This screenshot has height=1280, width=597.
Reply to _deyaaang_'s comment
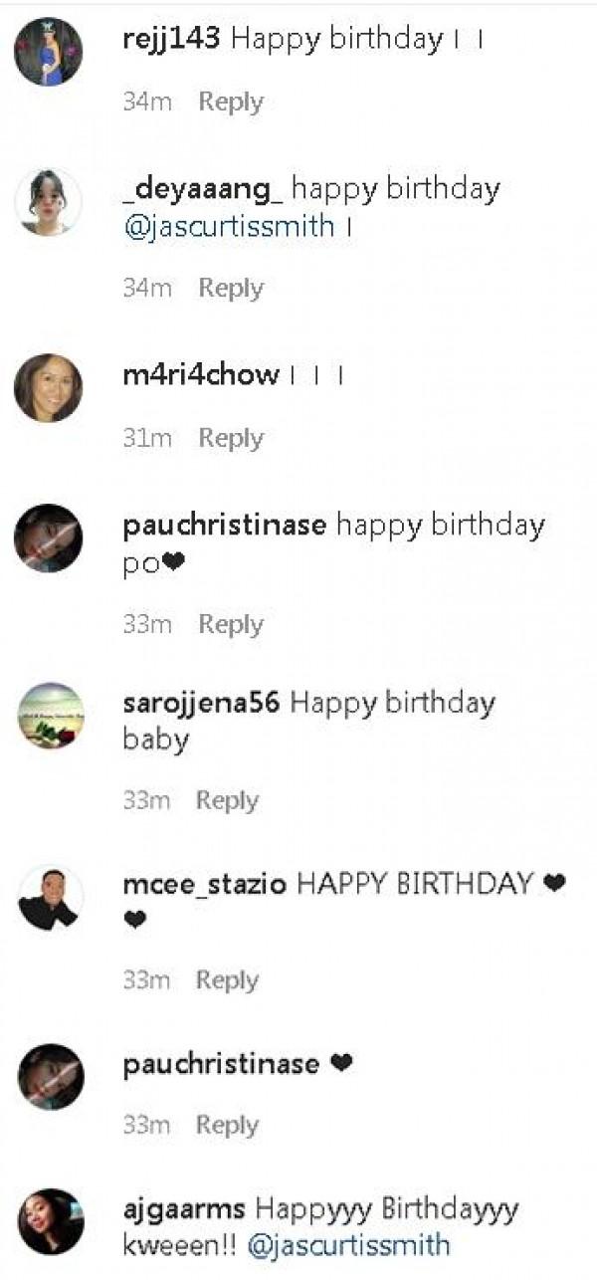tap(231, 288)
